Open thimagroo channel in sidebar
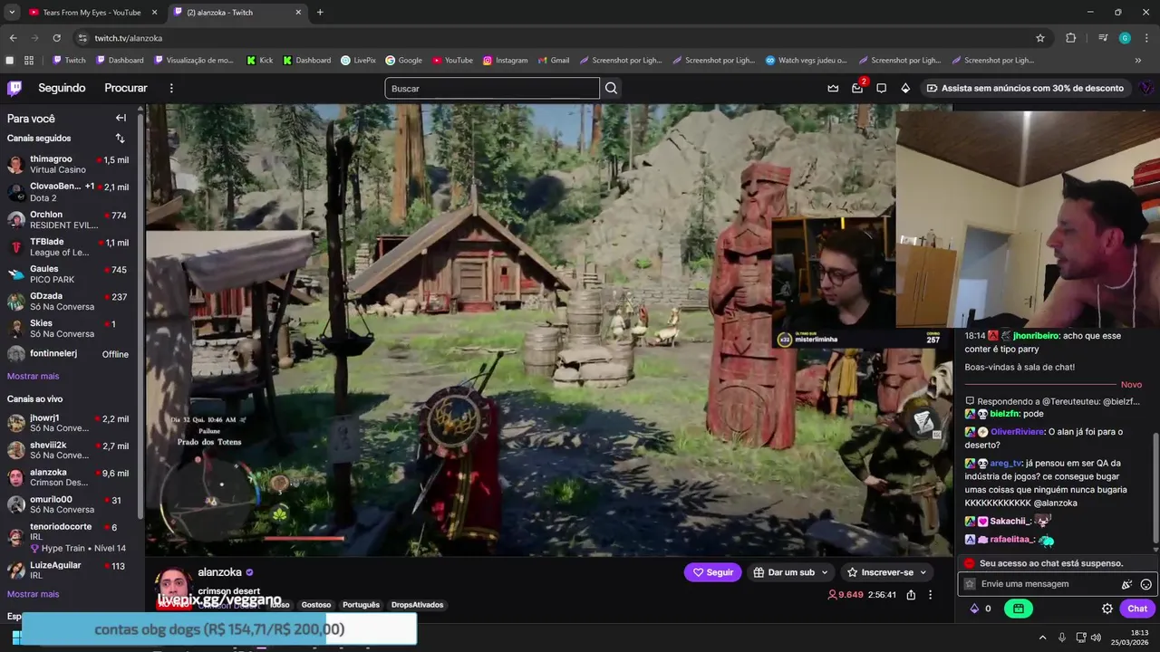This screenshot has width=1160, height=652. [x=69, y=164]
